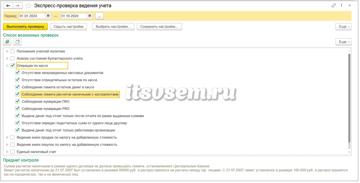
Task: Uncheck Операции по кассе checkbox
Action: pos(12,66)
